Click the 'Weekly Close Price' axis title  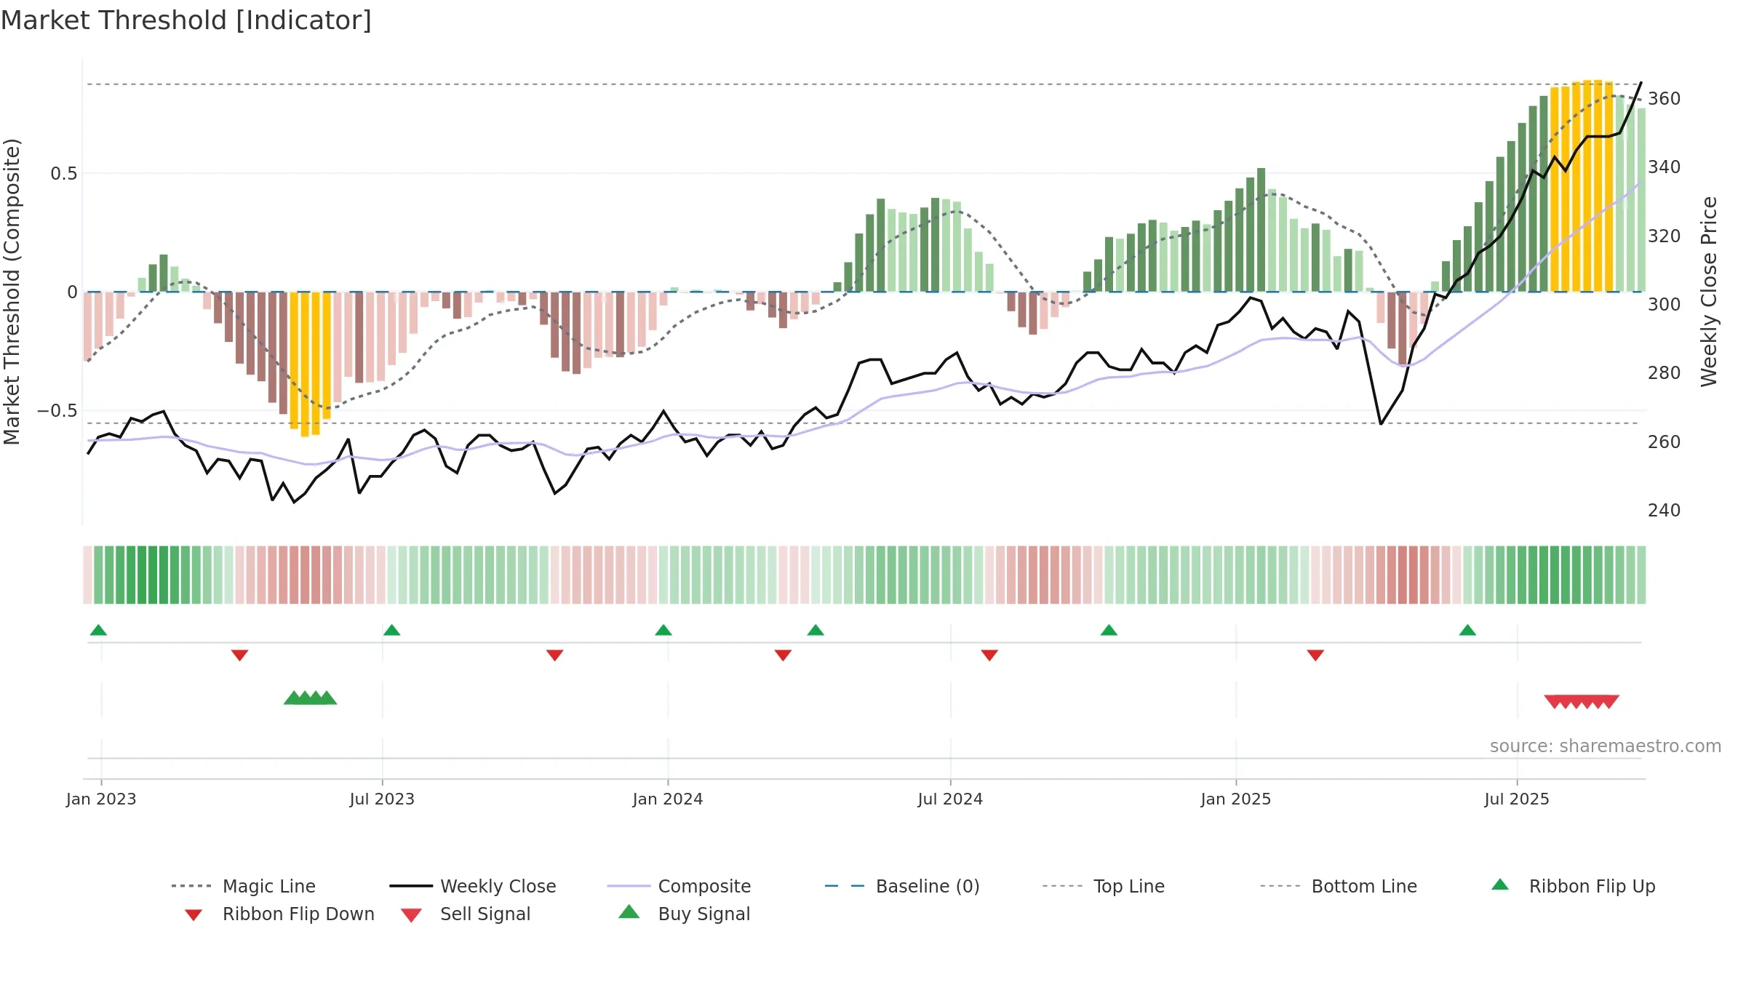[x=1709, y=291]
